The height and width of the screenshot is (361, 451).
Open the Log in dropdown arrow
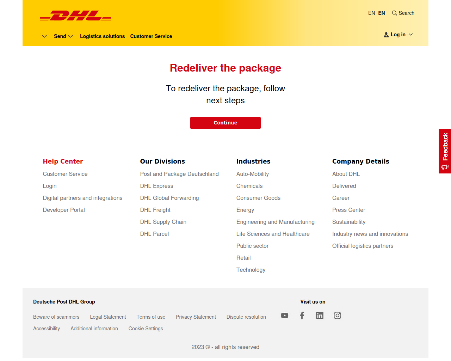[411, 35]
